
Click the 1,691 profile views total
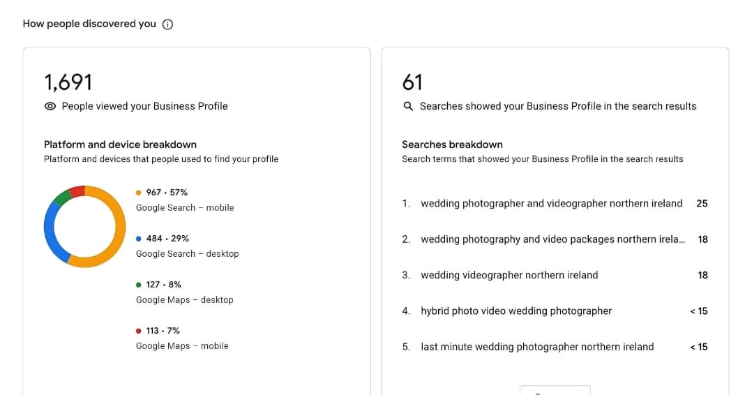click(x=68, y=82)
